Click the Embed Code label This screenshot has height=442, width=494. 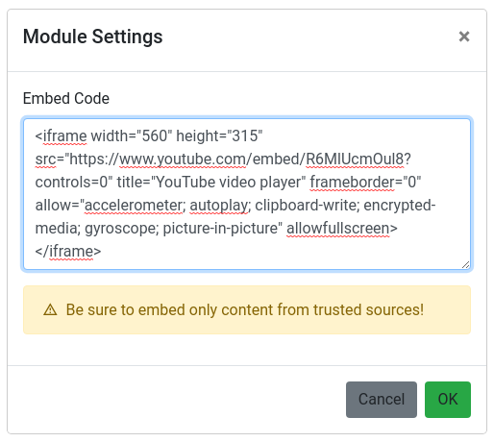[66, 98]
